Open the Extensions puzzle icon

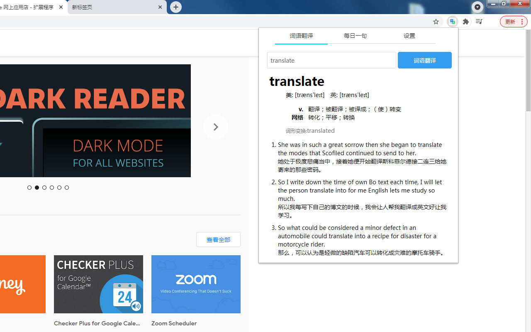tap(465, 22)
